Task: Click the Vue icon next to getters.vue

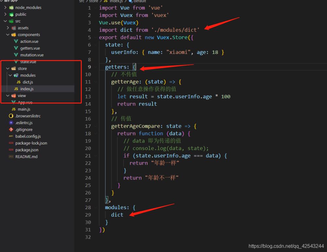Action: point(16,48)
